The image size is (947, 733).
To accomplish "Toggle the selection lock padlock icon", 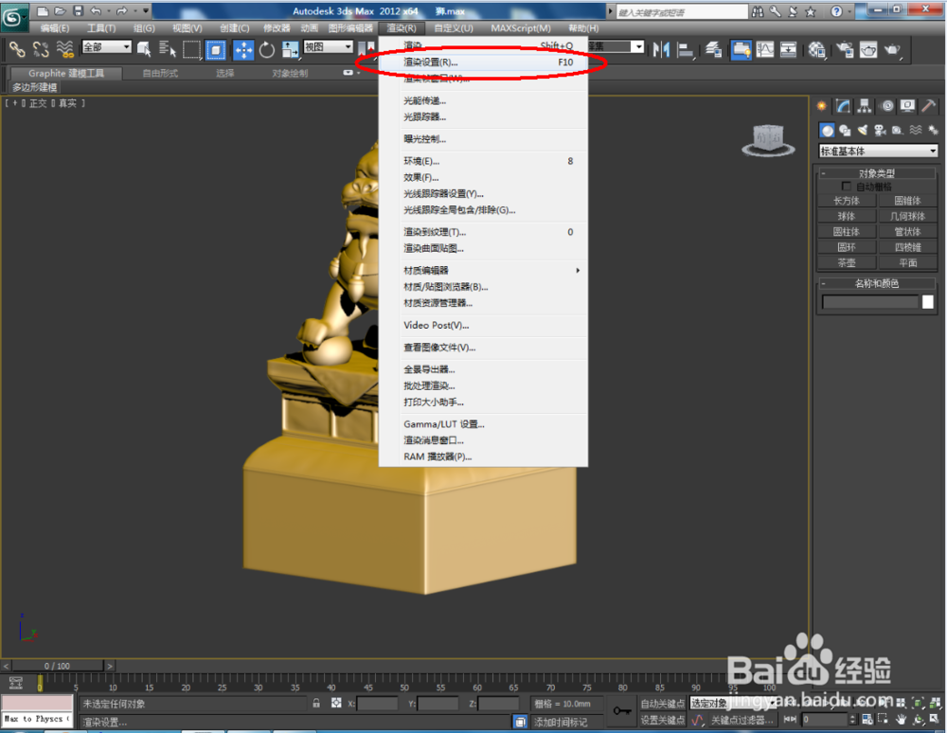I will [316, 703].
